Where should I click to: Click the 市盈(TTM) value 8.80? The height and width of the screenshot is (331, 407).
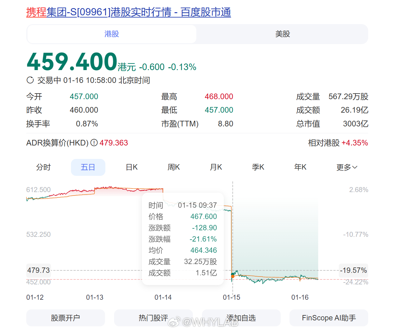click(226, 124)
